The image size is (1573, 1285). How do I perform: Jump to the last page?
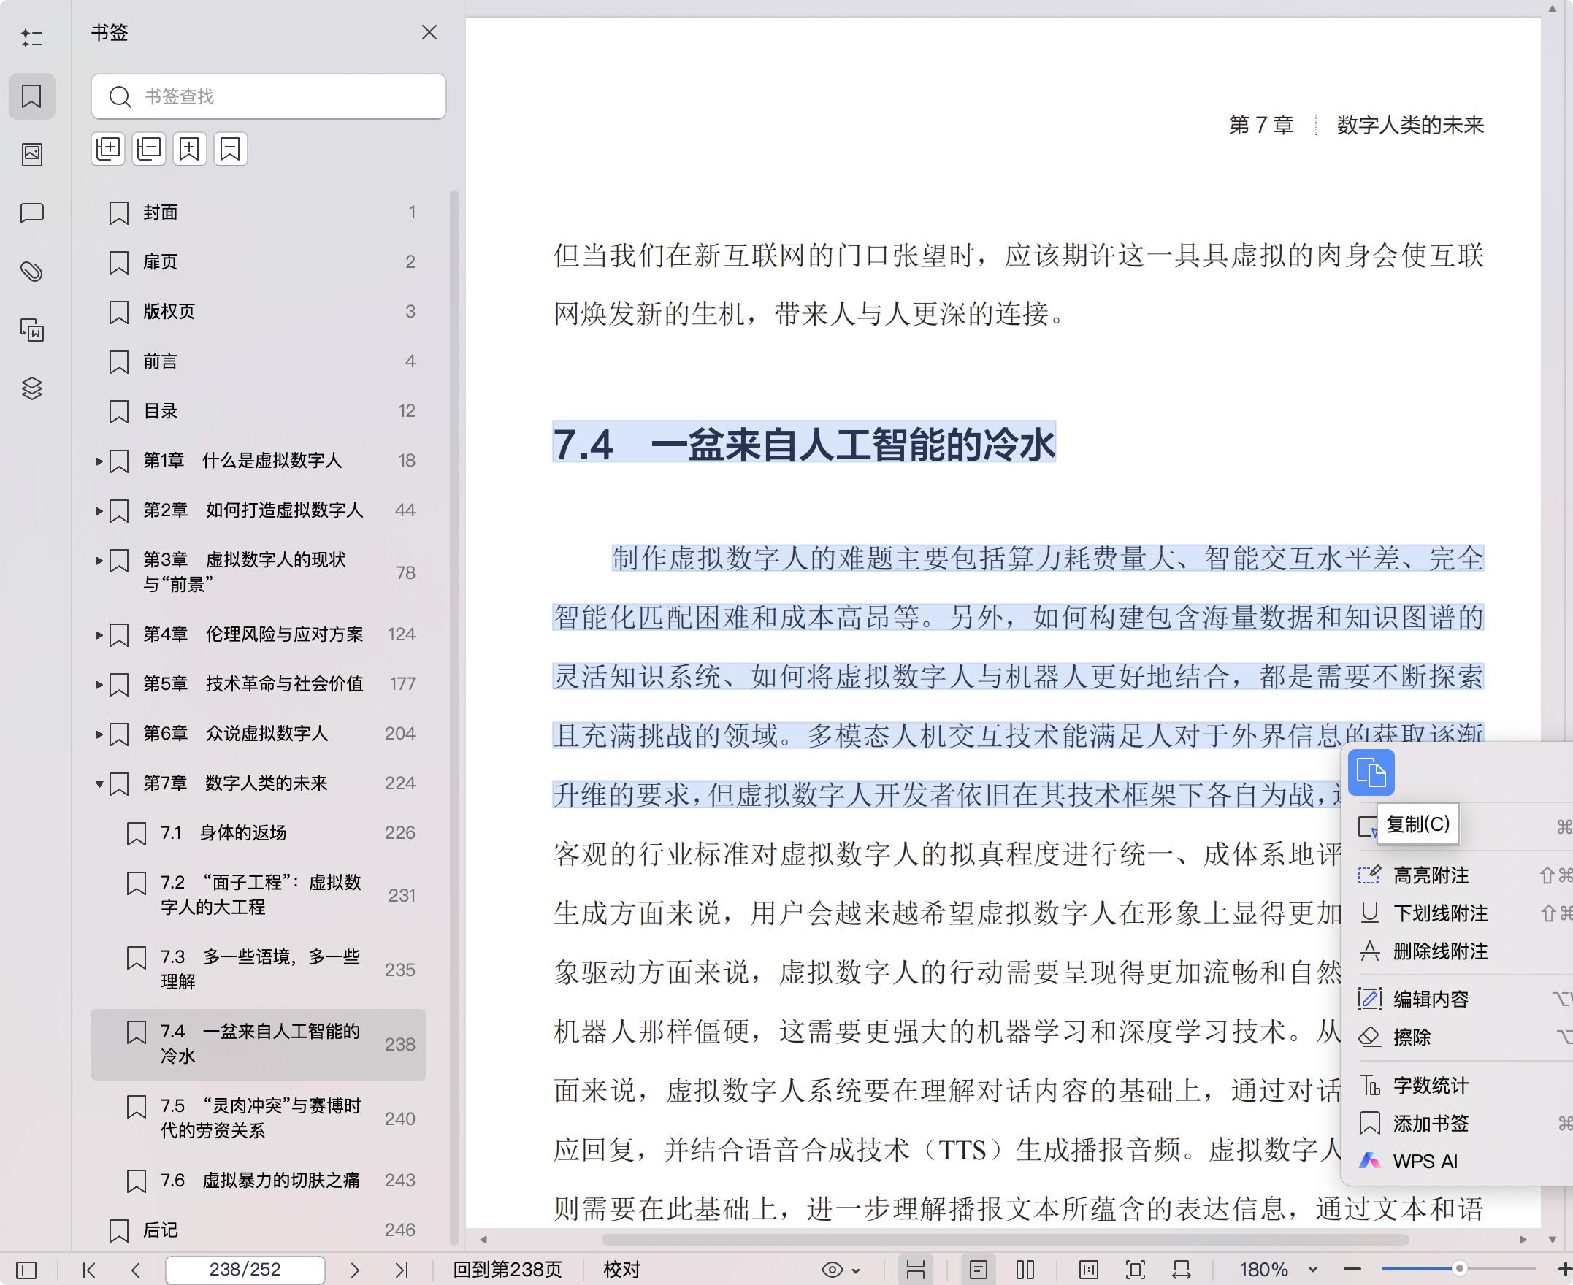(401, 1270)
